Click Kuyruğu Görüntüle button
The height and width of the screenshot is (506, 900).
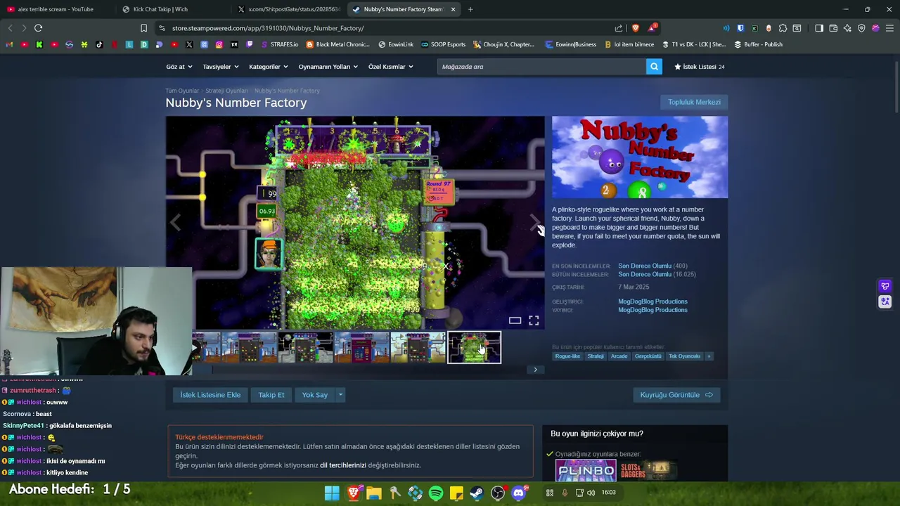point(676,395)
